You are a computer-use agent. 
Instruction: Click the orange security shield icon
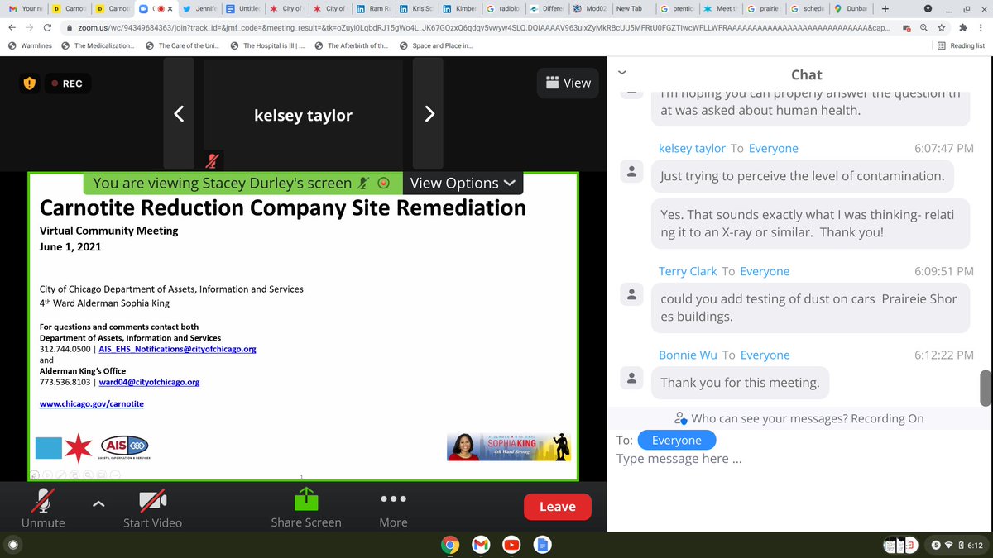tap(30, 83)
